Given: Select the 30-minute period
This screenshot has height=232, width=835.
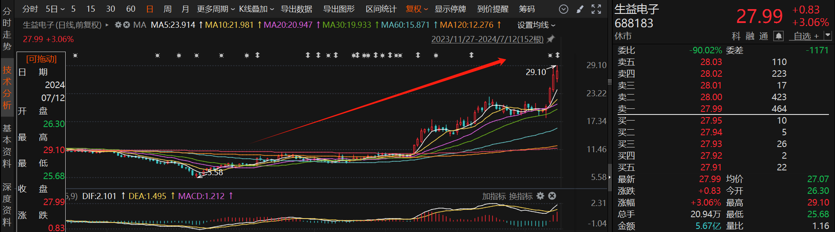Looking at the screenshot, I should [110, 9].
